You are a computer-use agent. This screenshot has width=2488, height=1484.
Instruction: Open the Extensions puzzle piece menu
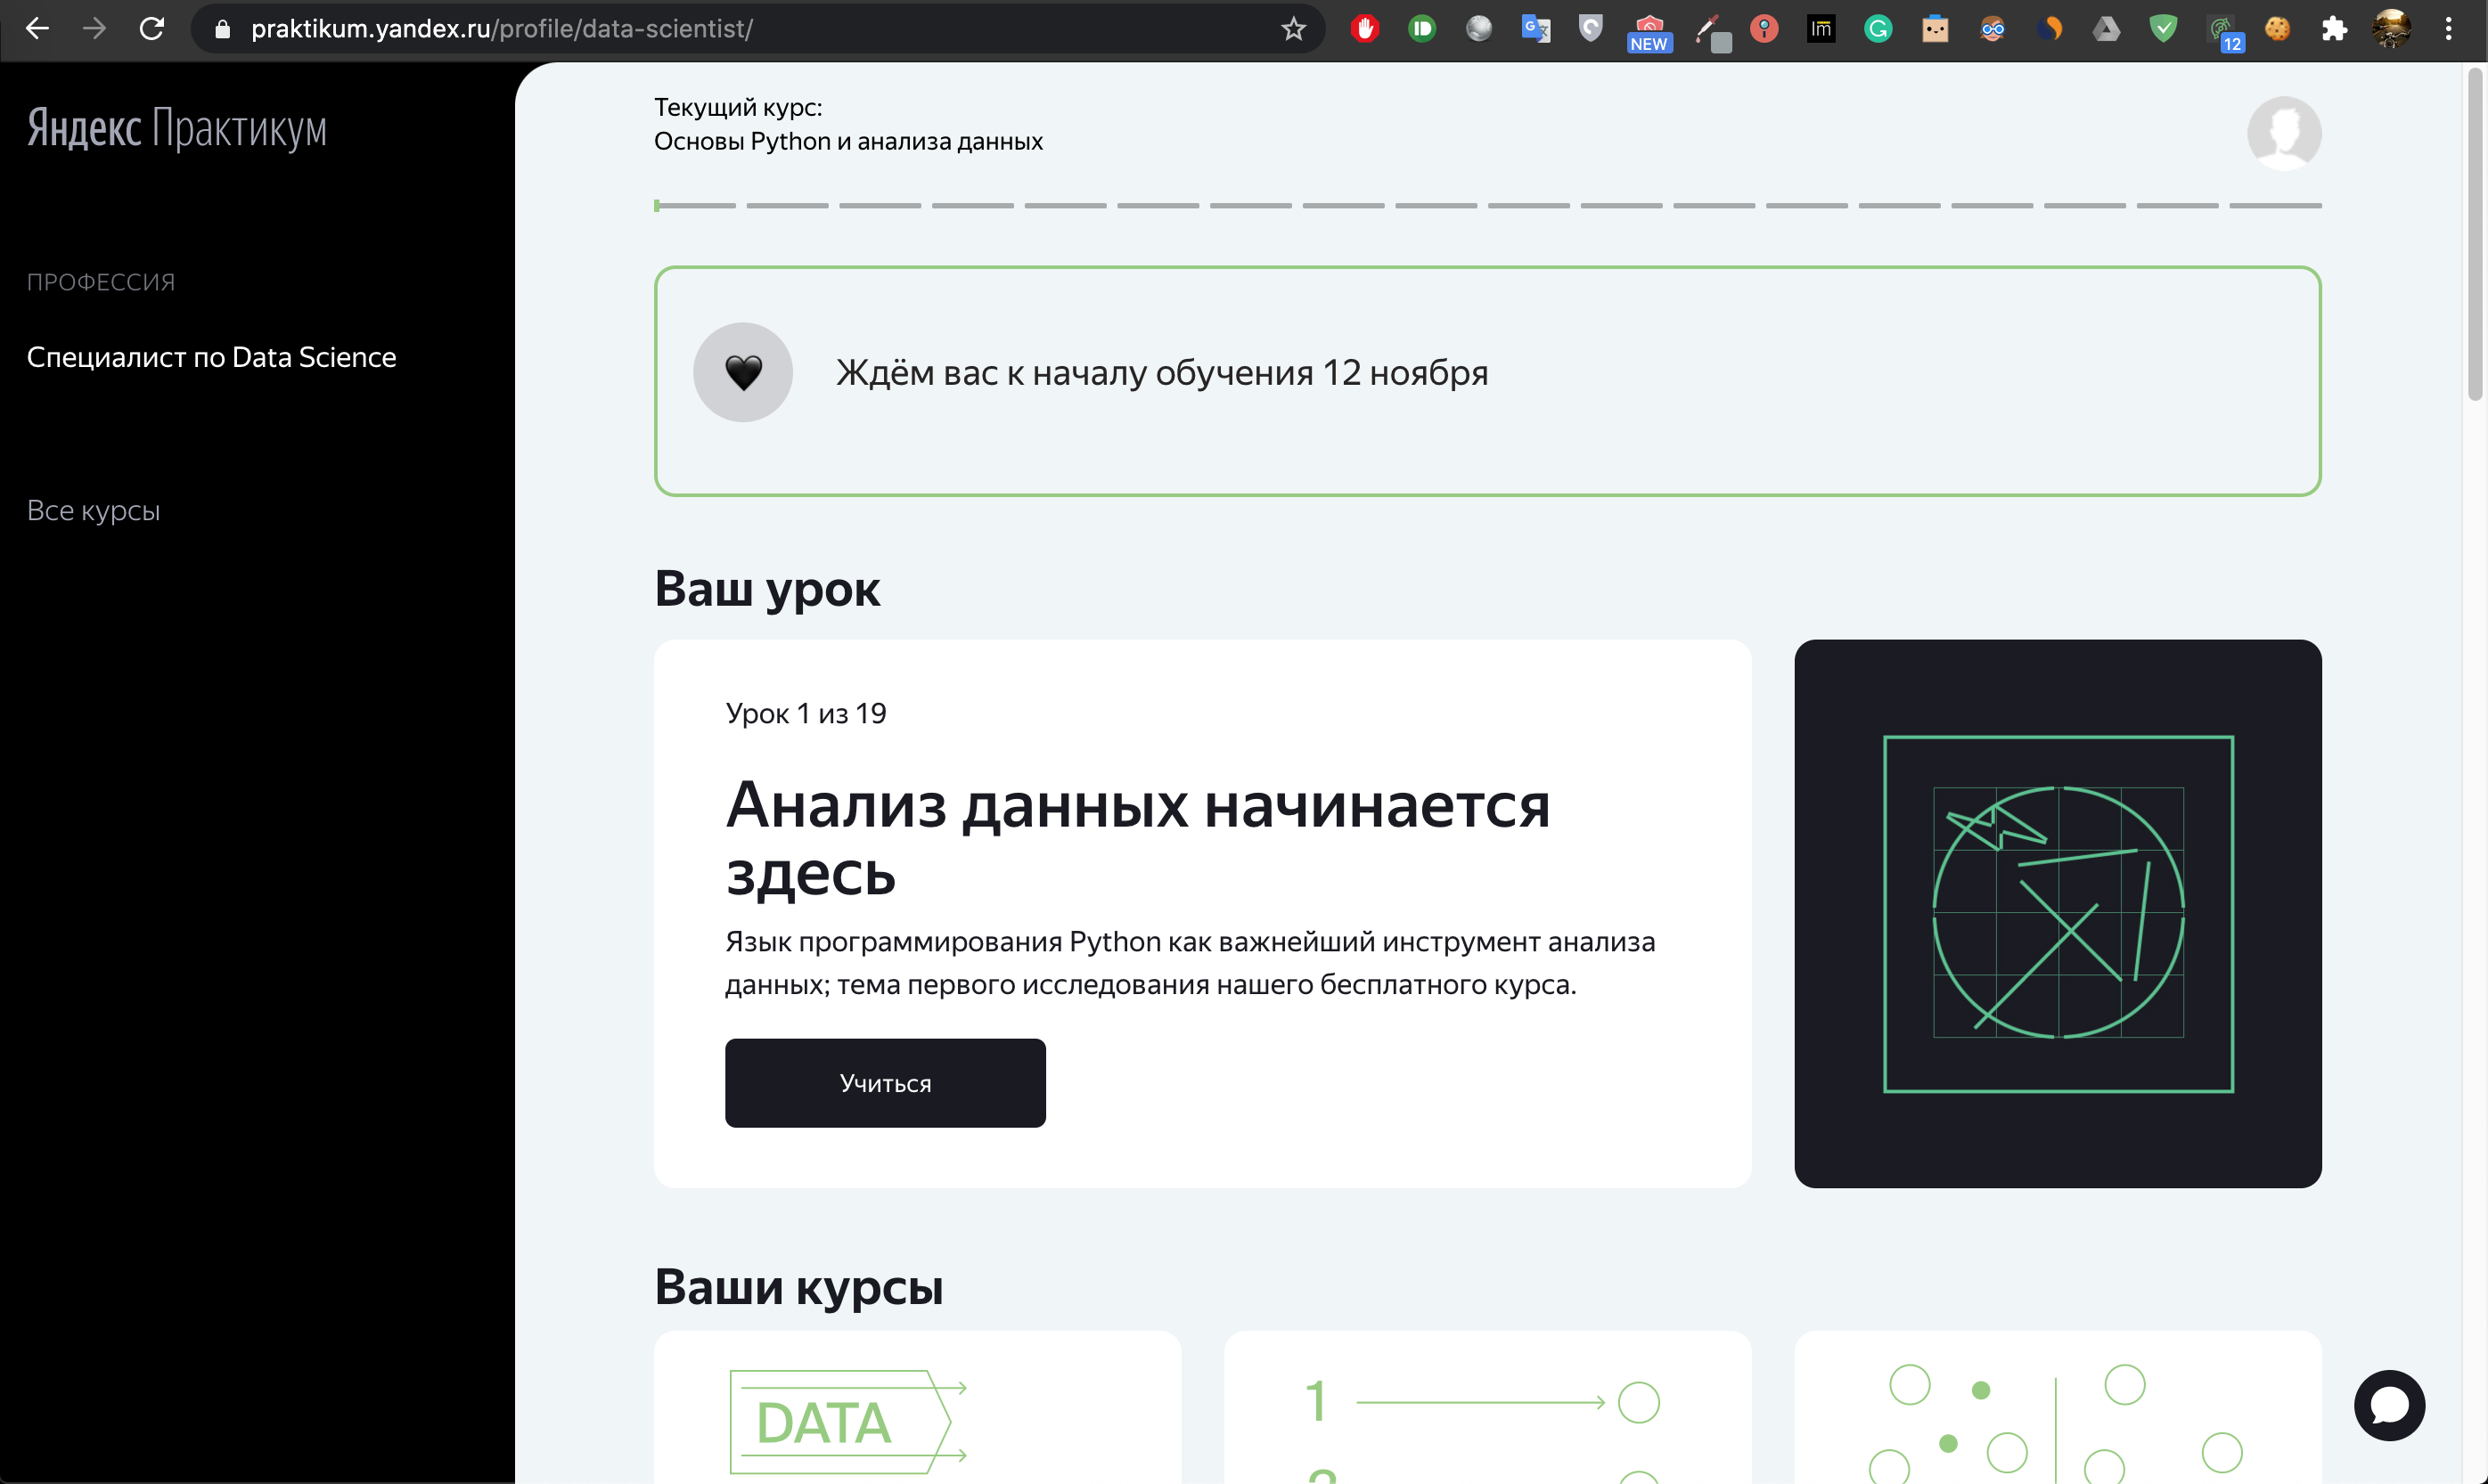point(2334,29)
